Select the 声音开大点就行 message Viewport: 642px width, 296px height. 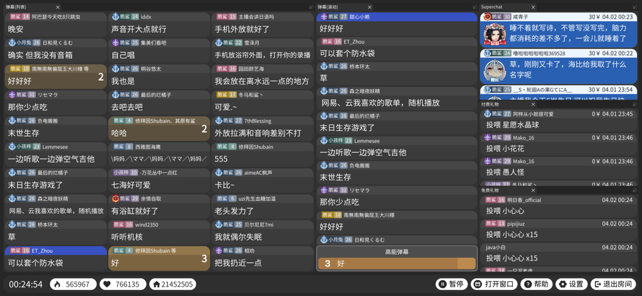[159, 24]
